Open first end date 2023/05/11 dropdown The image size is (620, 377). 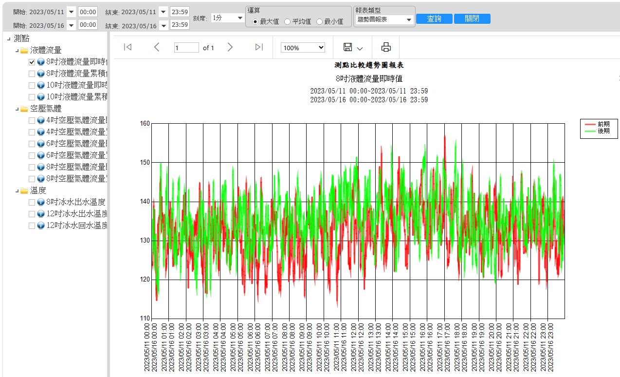163,12
